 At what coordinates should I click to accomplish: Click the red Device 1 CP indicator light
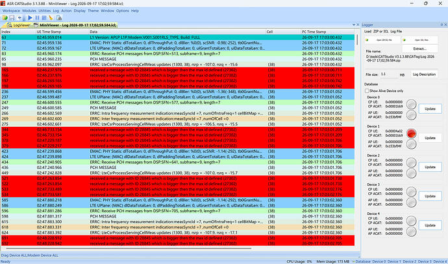[411, 133]
